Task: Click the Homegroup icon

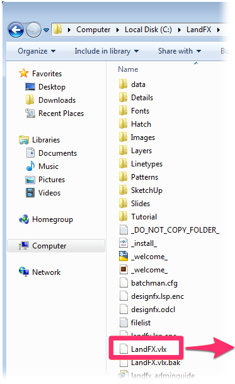Action: tap(24, 219)
